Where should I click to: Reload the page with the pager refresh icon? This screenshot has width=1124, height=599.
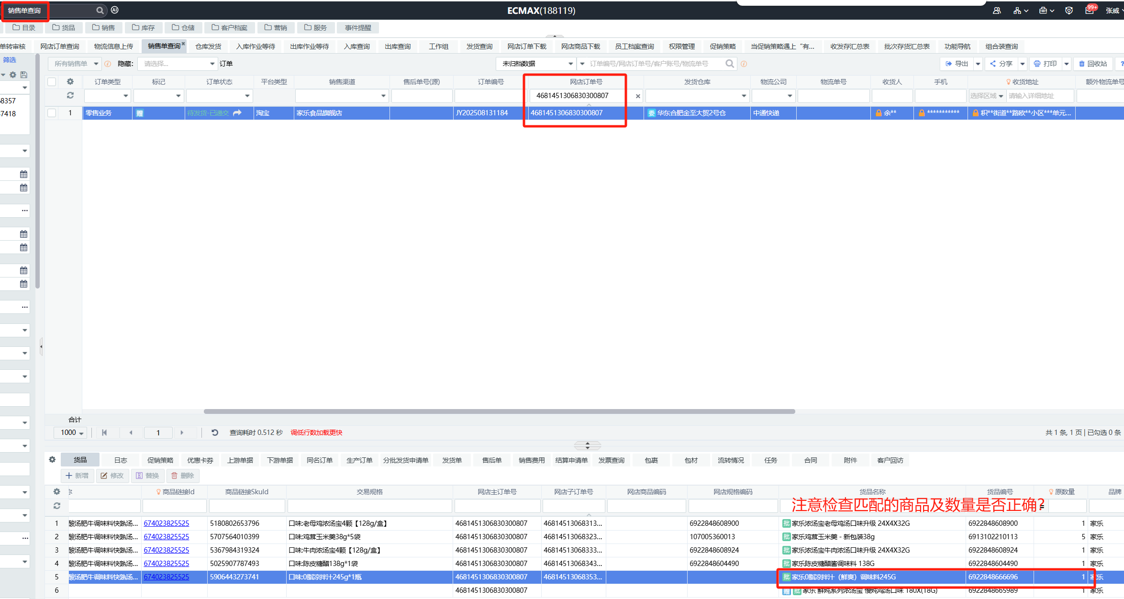(x=215, y=433)
